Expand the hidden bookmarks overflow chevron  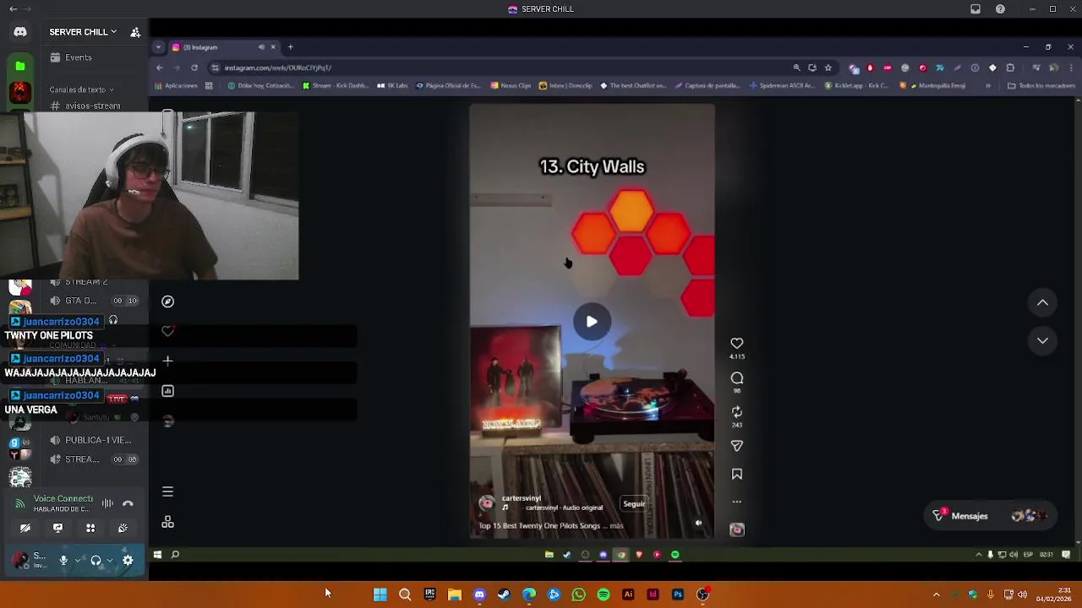pyautogui.click(x=987, y=85)
